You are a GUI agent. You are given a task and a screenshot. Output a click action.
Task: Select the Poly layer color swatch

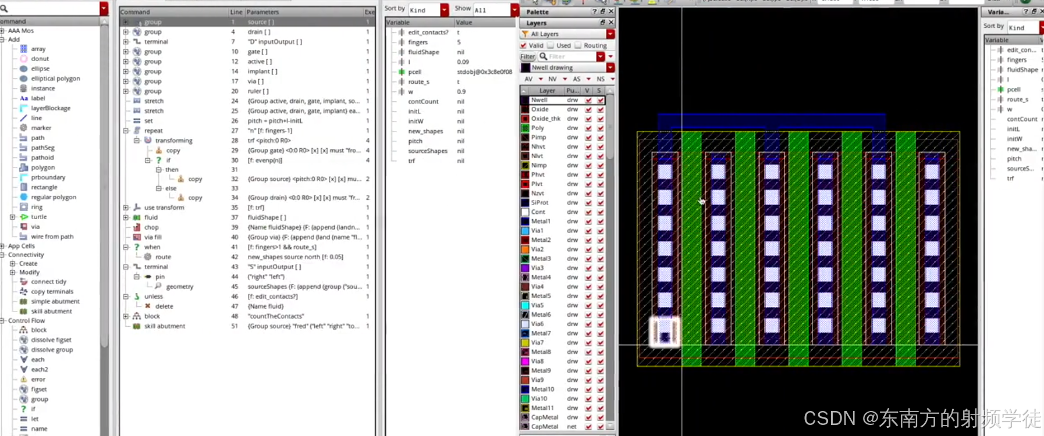525,128
